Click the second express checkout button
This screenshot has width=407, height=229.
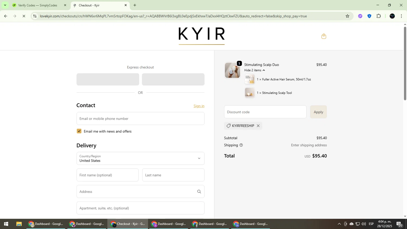(173, 79)
